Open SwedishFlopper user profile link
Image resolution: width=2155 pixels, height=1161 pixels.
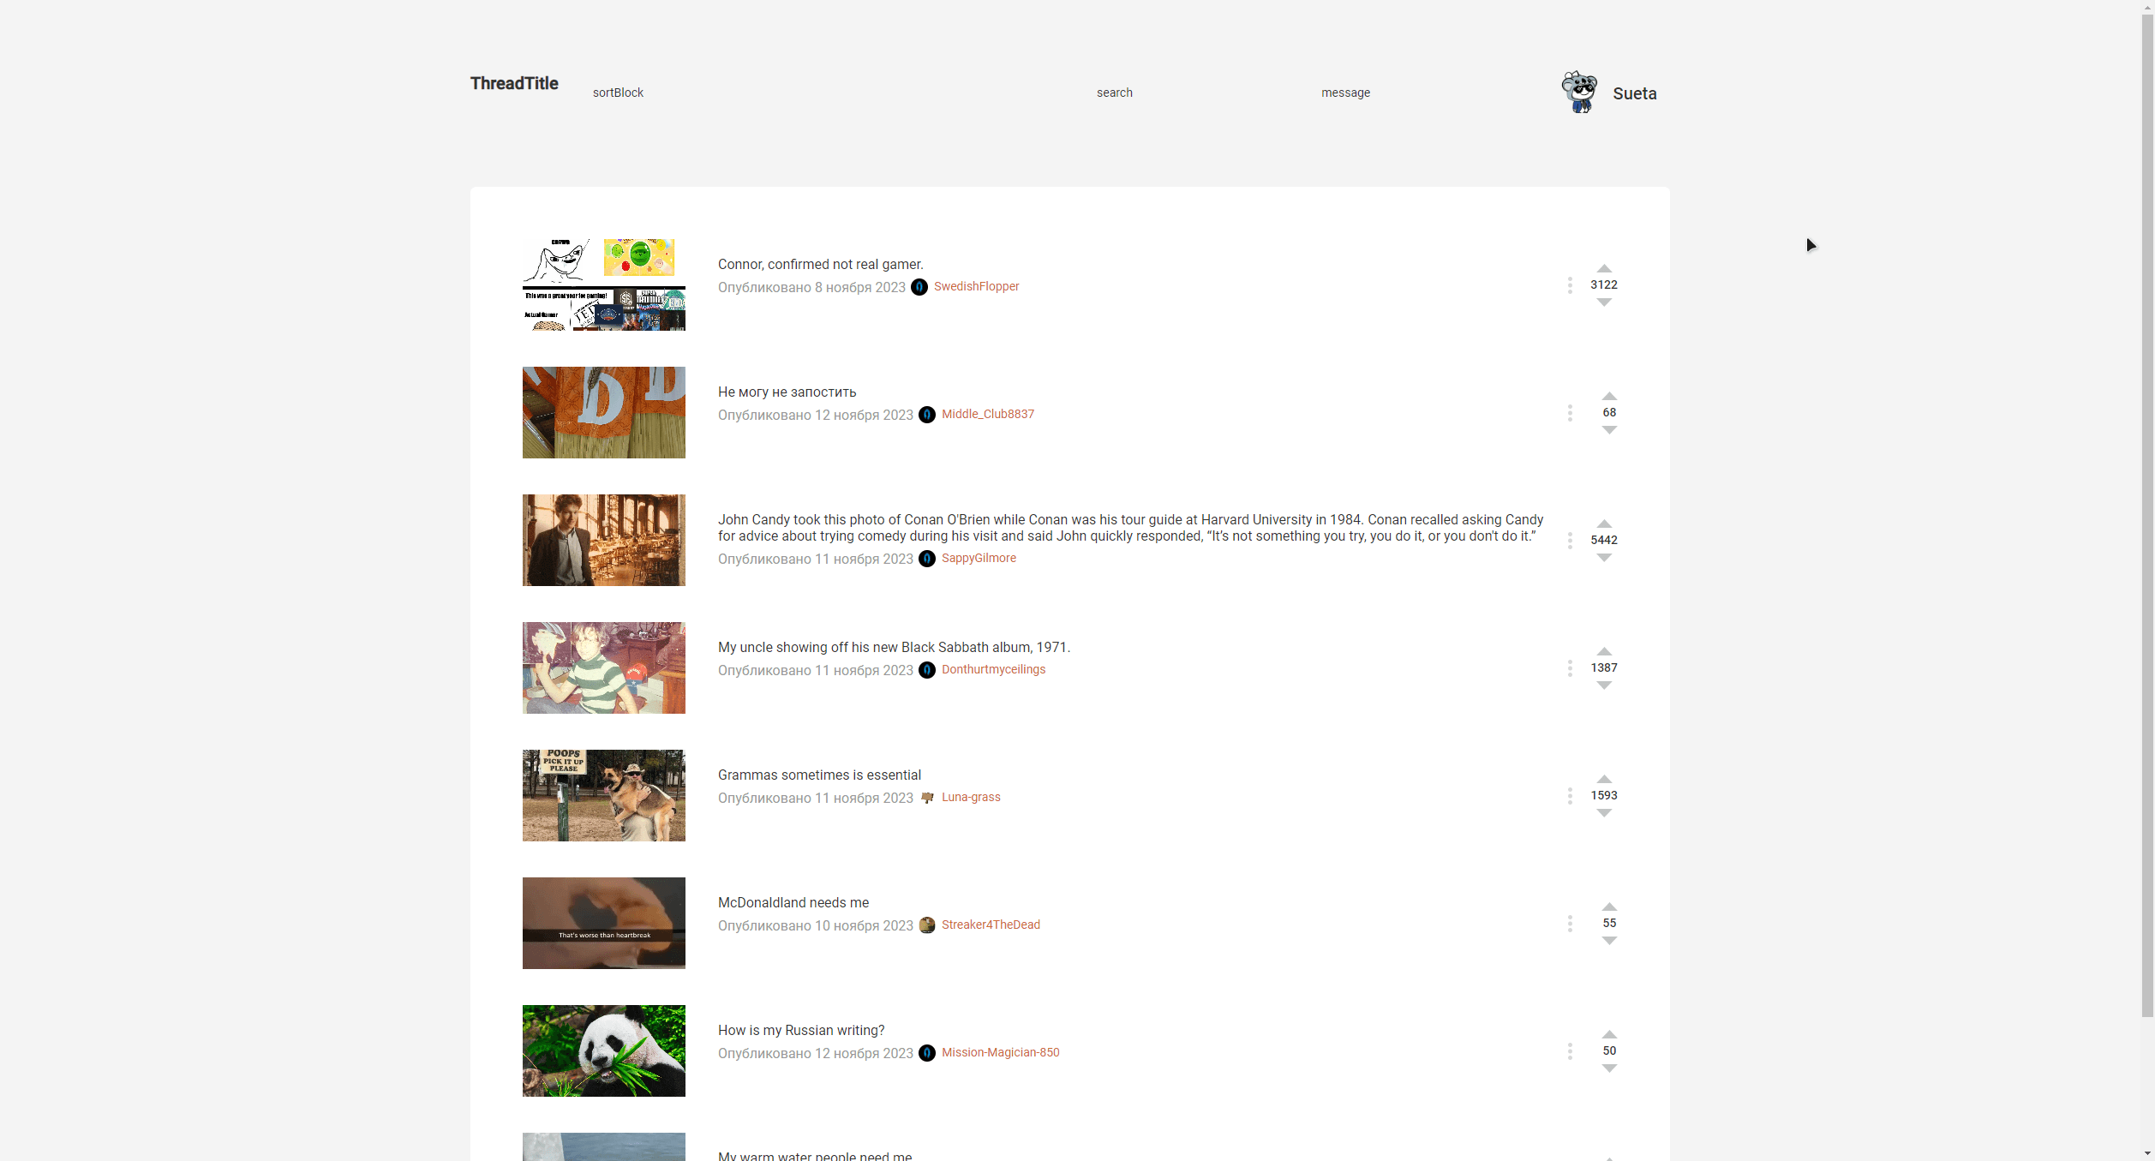pos(976,286)
